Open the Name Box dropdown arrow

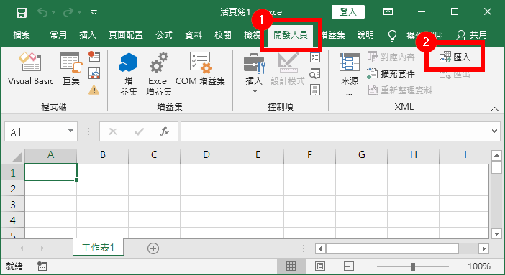click(70, 131)
